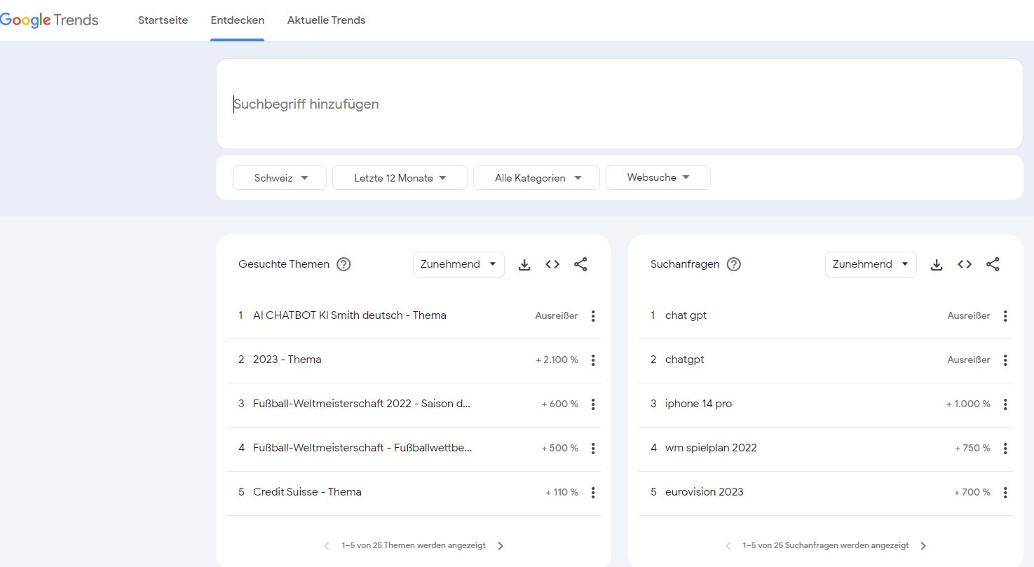Open more options for Fußball-Weltmeisterschaft - Fußballwettbewerb row
The image size is (1034, 567).
[593, 449]
